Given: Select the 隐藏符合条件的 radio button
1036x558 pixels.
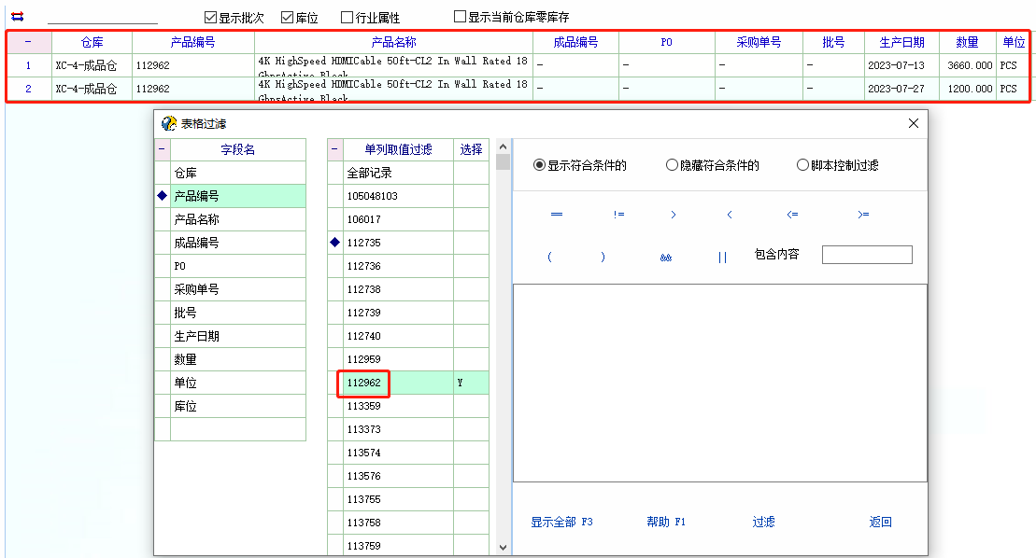Looking at the screenshot, I should tap(672, 165).
